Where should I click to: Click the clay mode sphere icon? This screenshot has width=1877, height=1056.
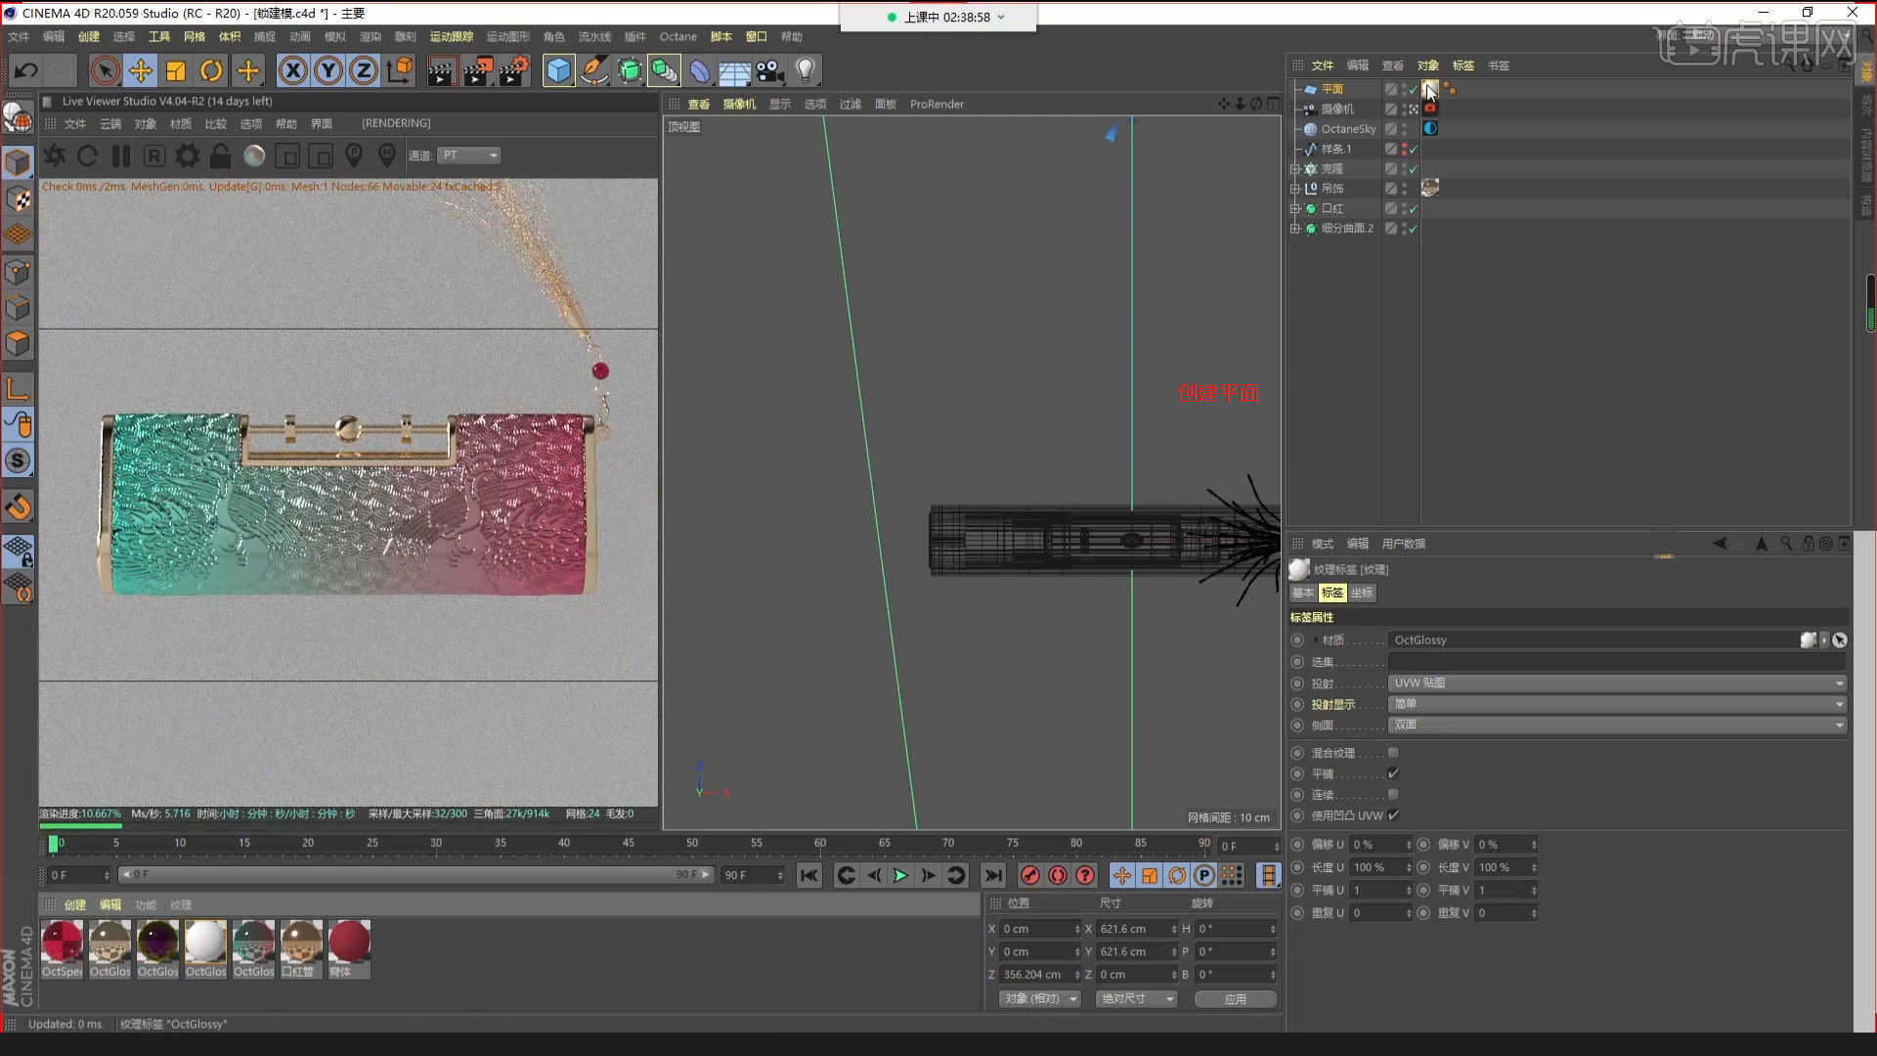click(254, 155)
